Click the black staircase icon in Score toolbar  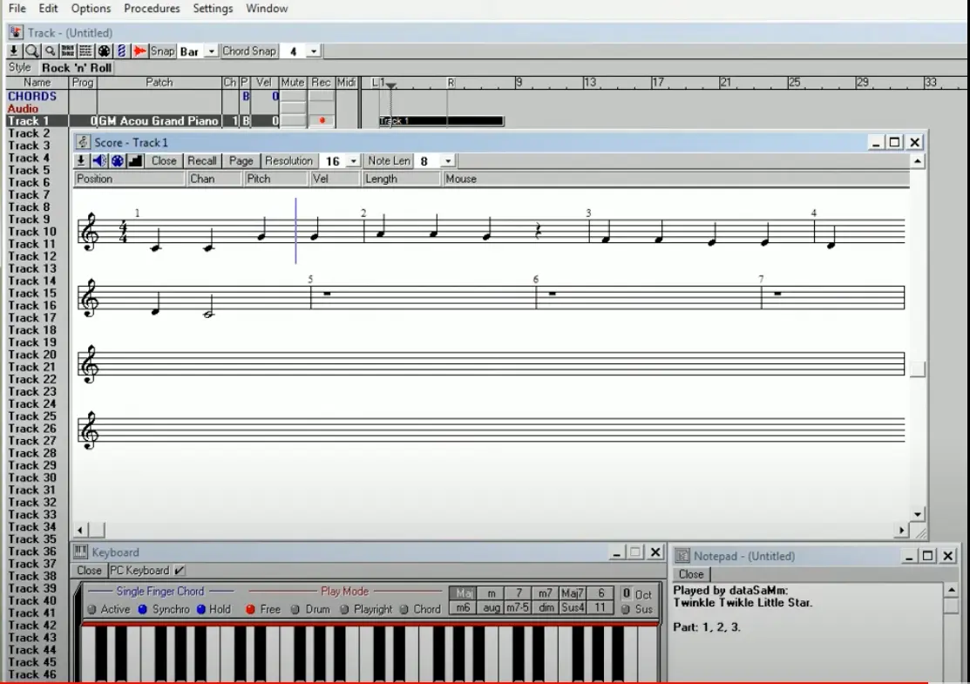(x=135, y=161)
